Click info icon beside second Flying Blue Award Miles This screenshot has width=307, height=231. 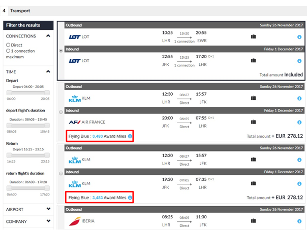[x=130, y=198]
